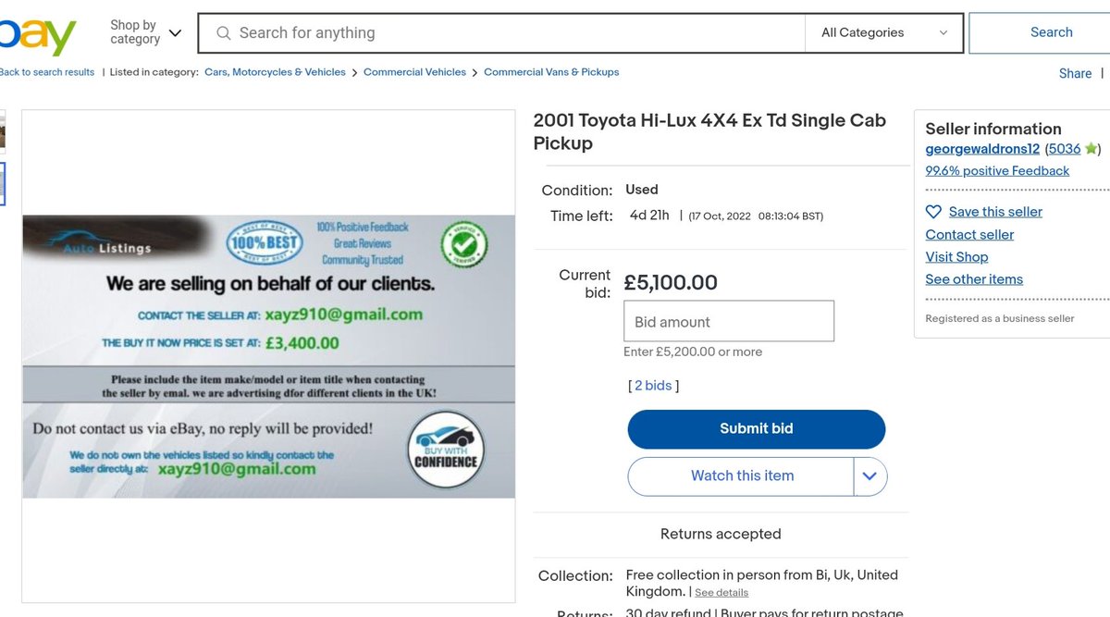Click Registered as a business seller text
Image resolution: width=1110 pixels, height=617 pixels.
[1000, 319]
